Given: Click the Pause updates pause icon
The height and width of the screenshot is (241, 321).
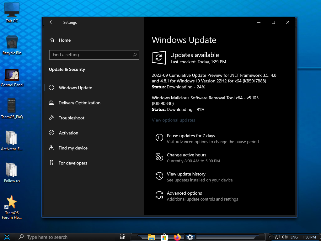Looking at the screenshot, I should [159, 138].
